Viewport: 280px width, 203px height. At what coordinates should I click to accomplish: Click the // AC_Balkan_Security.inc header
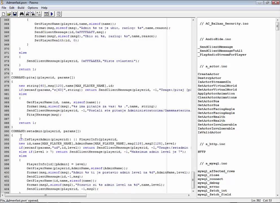[224, 24]
